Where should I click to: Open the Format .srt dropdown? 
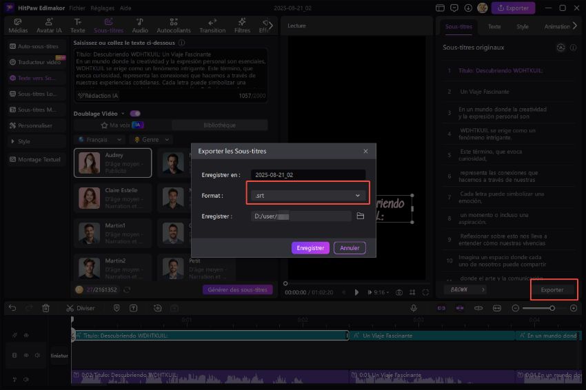[308, 196]
